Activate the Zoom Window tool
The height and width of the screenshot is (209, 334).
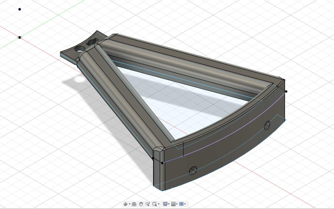coord(155,204)
